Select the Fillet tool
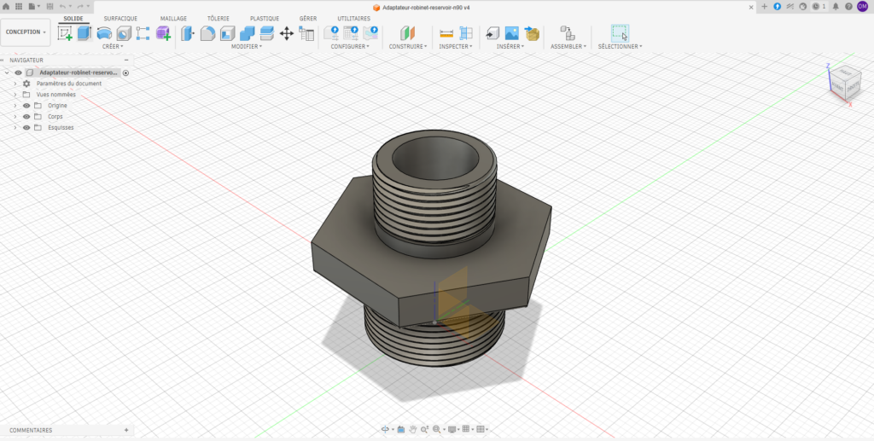874x441 pixels. (207, 33)
